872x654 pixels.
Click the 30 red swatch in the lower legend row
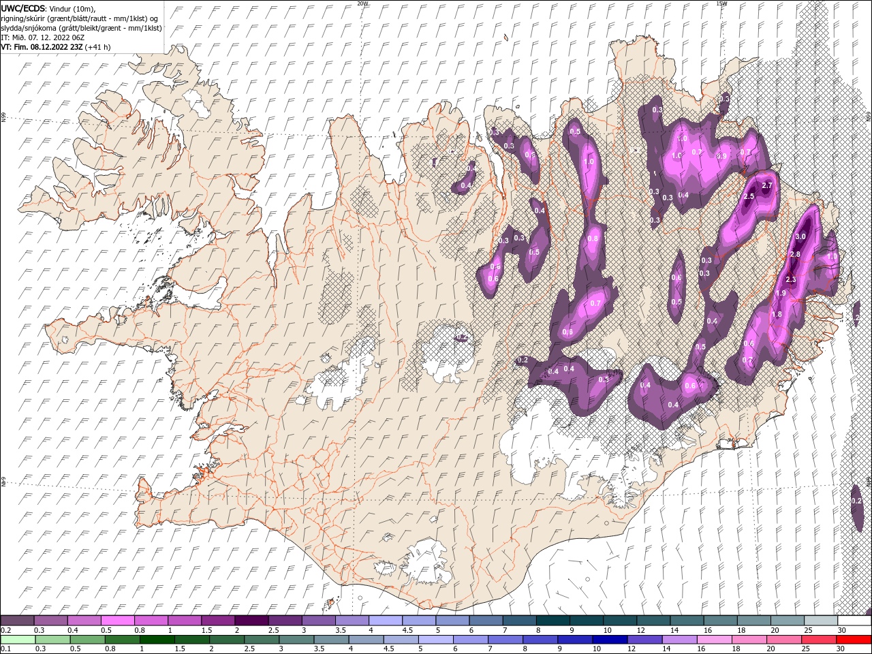[x=853, y=639]
